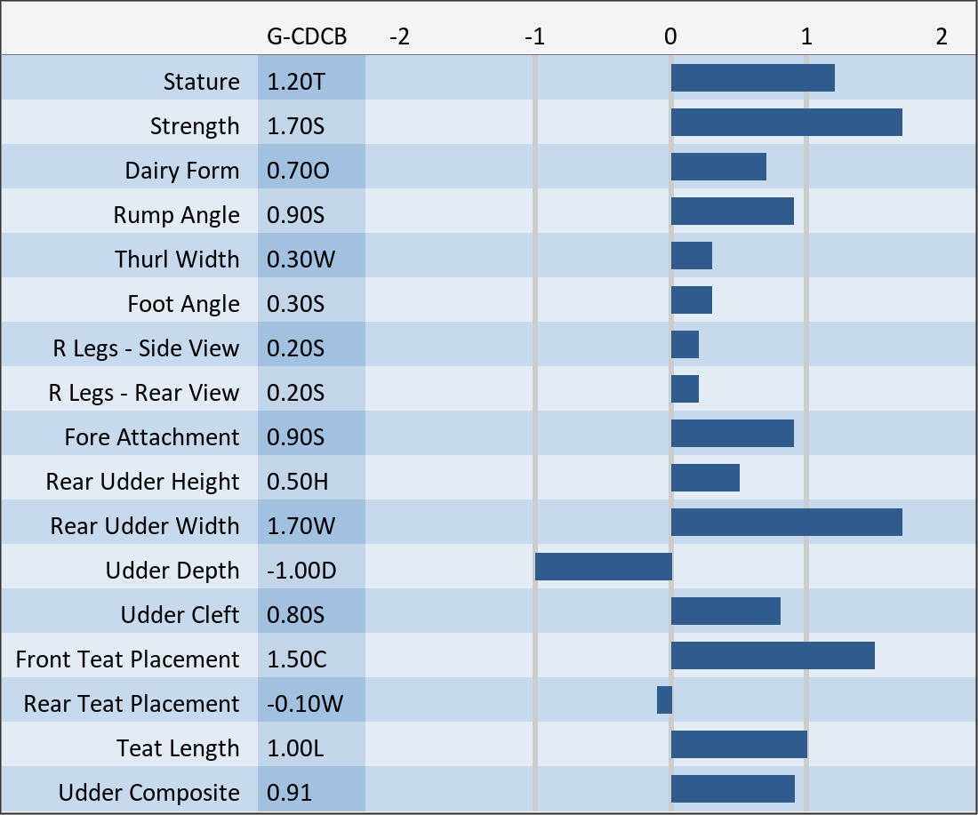The image size is (978, 815).
Task: Select the Fore Attachment row label
Action: [x=152, y=437]
